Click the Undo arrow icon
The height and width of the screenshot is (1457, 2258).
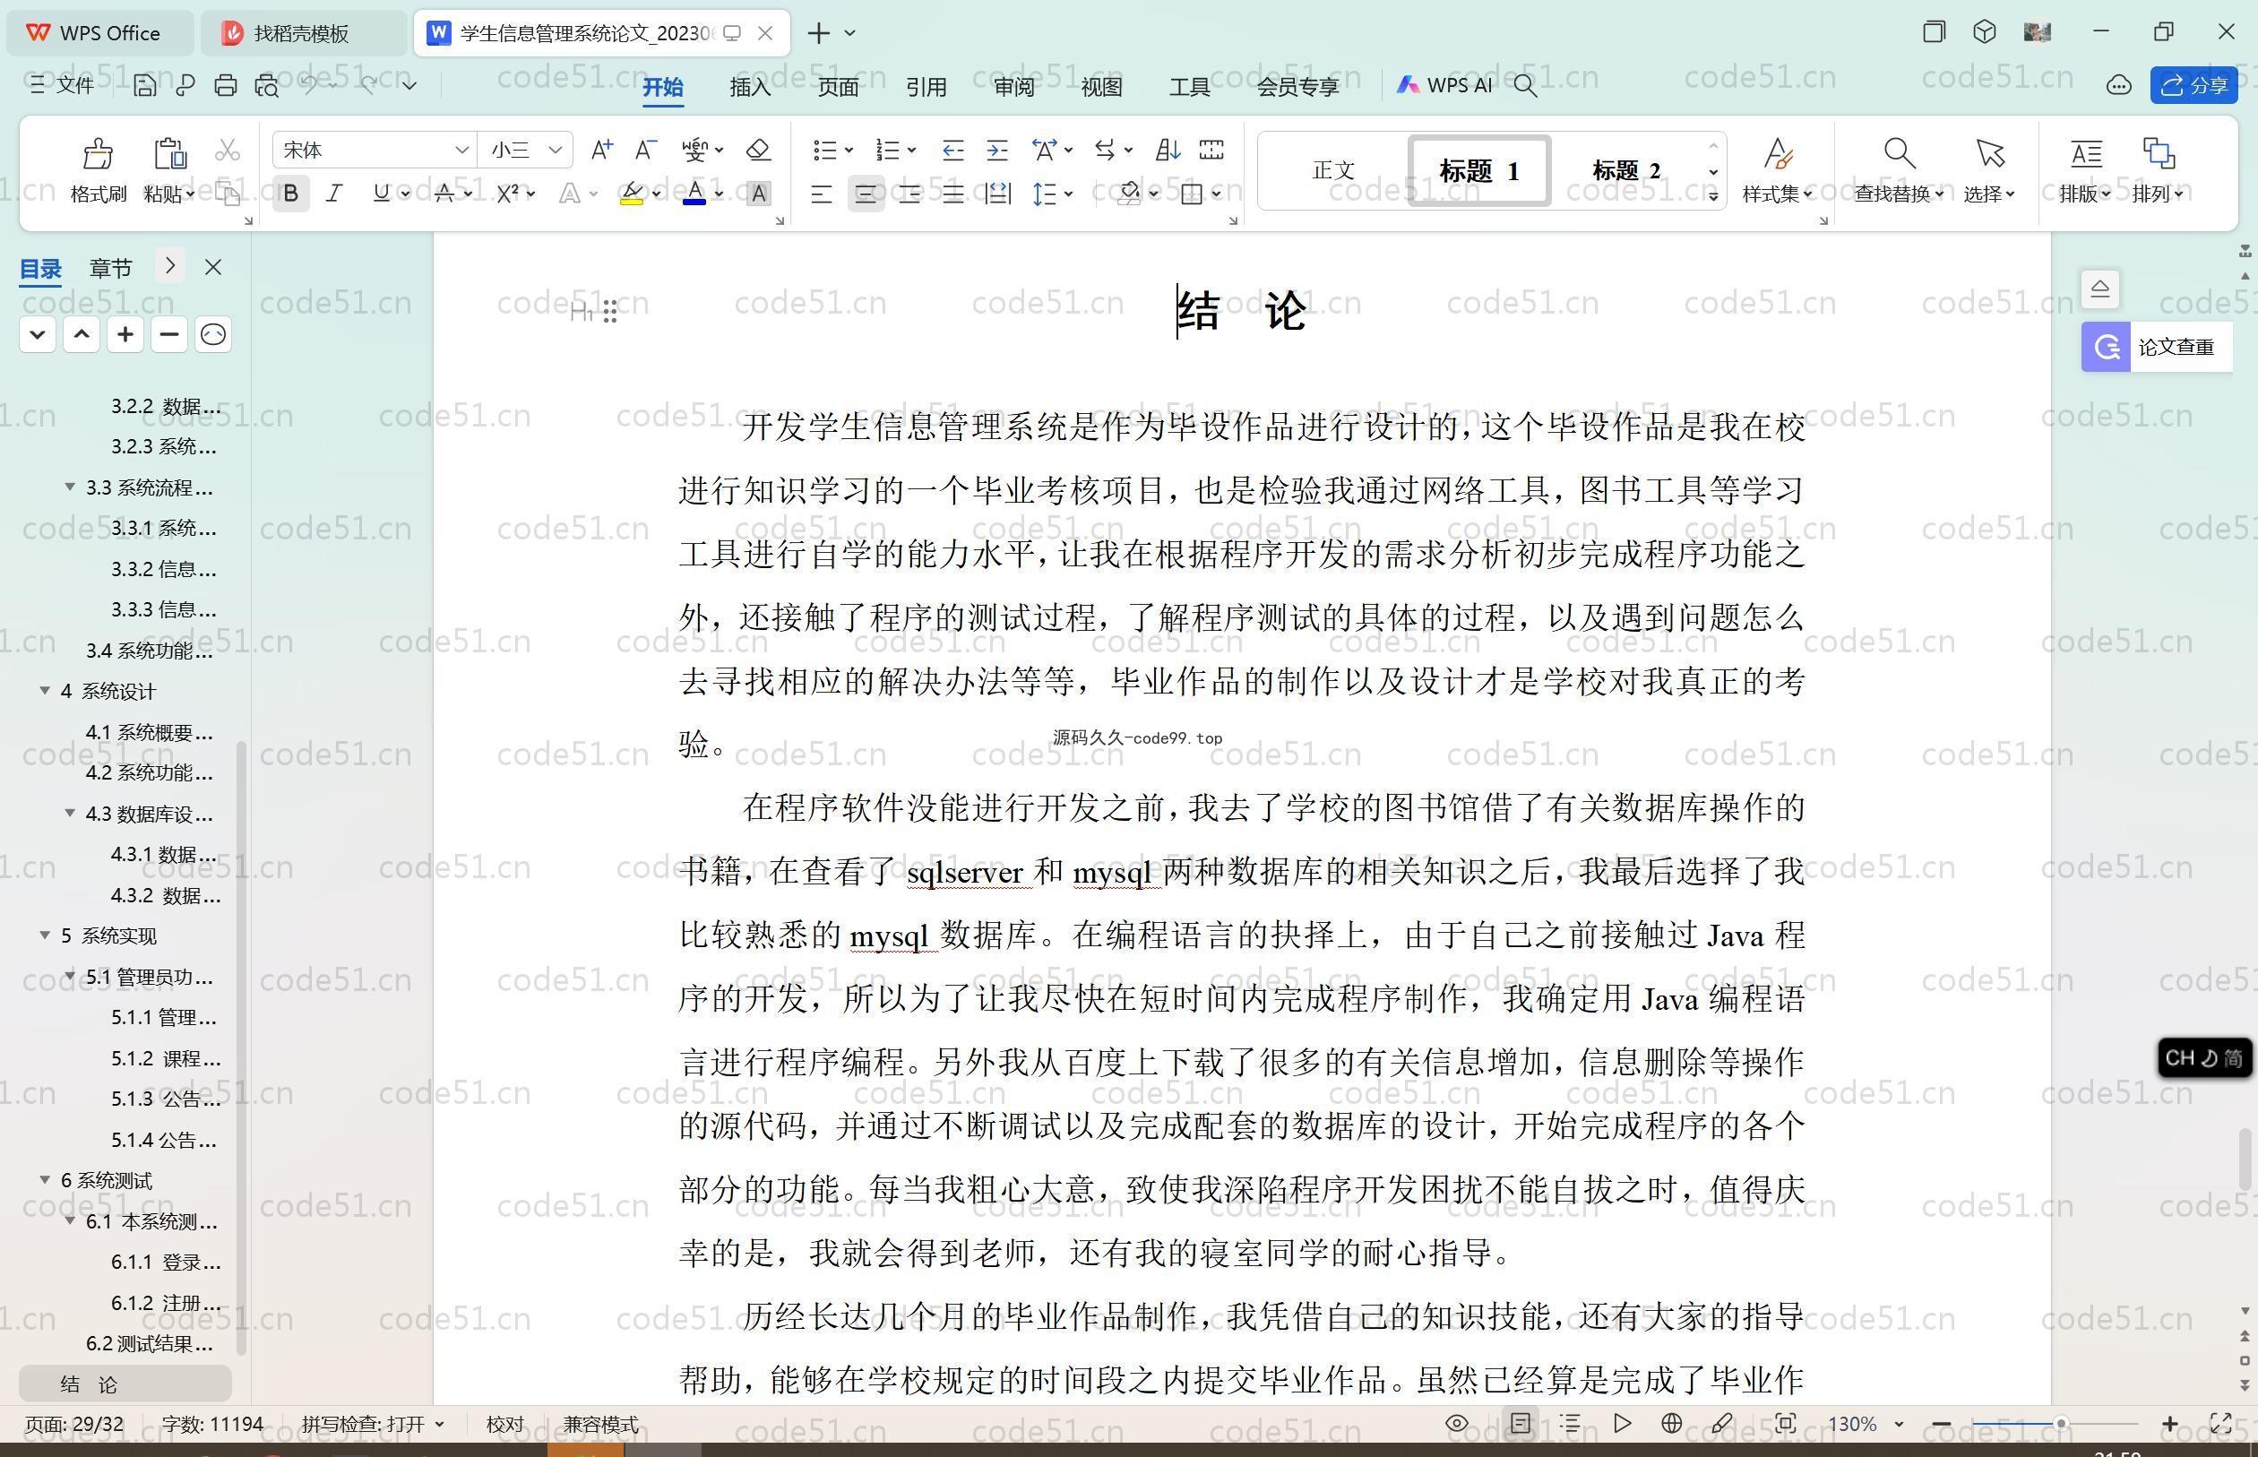coord(308,85)
